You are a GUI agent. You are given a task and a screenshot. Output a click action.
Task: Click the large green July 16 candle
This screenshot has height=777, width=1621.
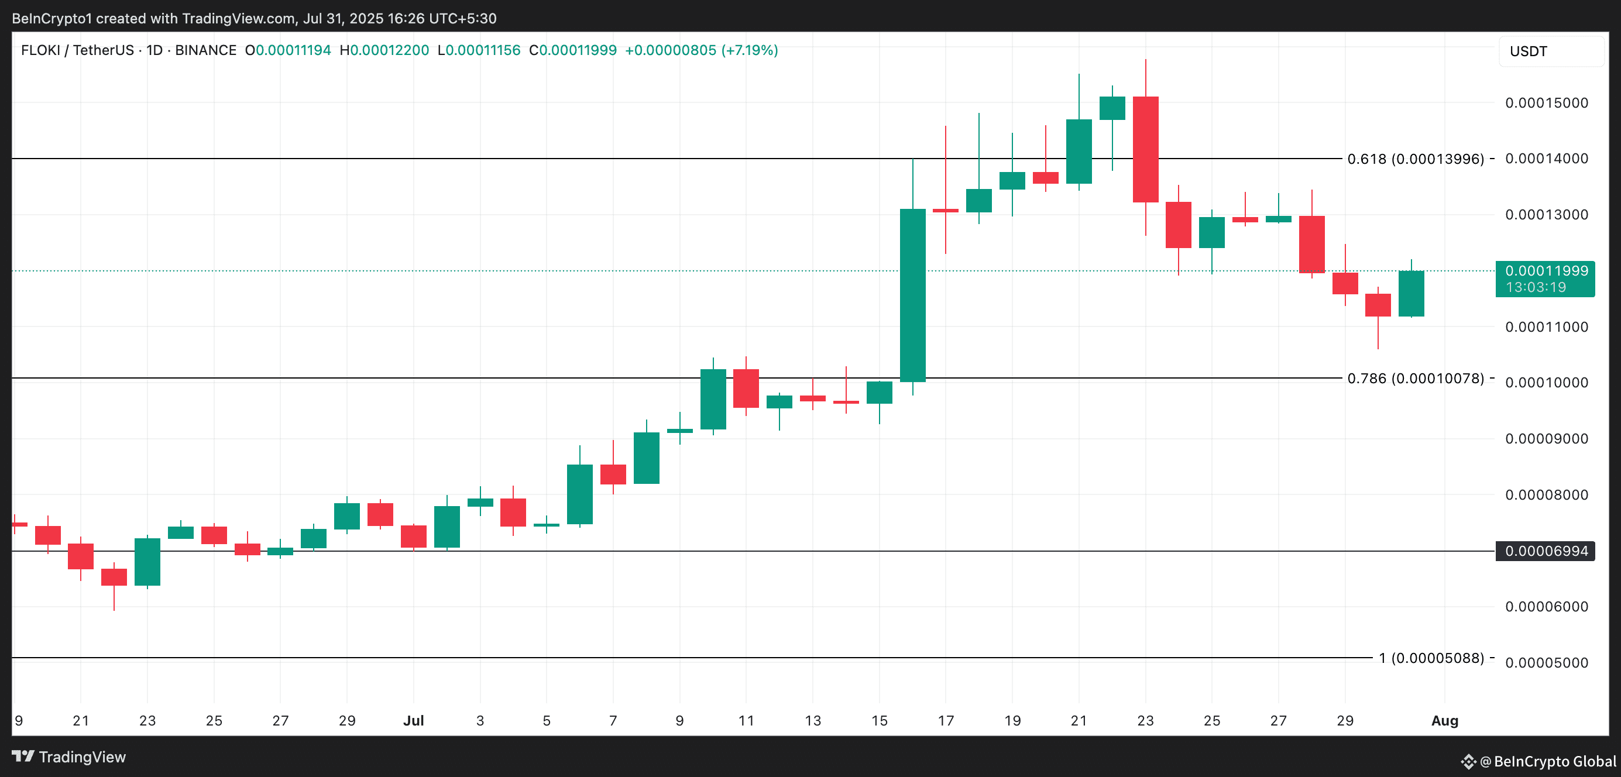coord(912,295)
